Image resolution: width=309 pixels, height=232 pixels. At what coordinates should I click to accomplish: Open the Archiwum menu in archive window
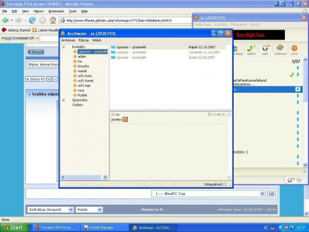coord(68,40)
